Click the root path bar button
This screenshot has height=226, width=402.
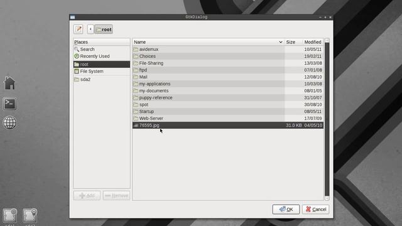[x=104, y=30]
